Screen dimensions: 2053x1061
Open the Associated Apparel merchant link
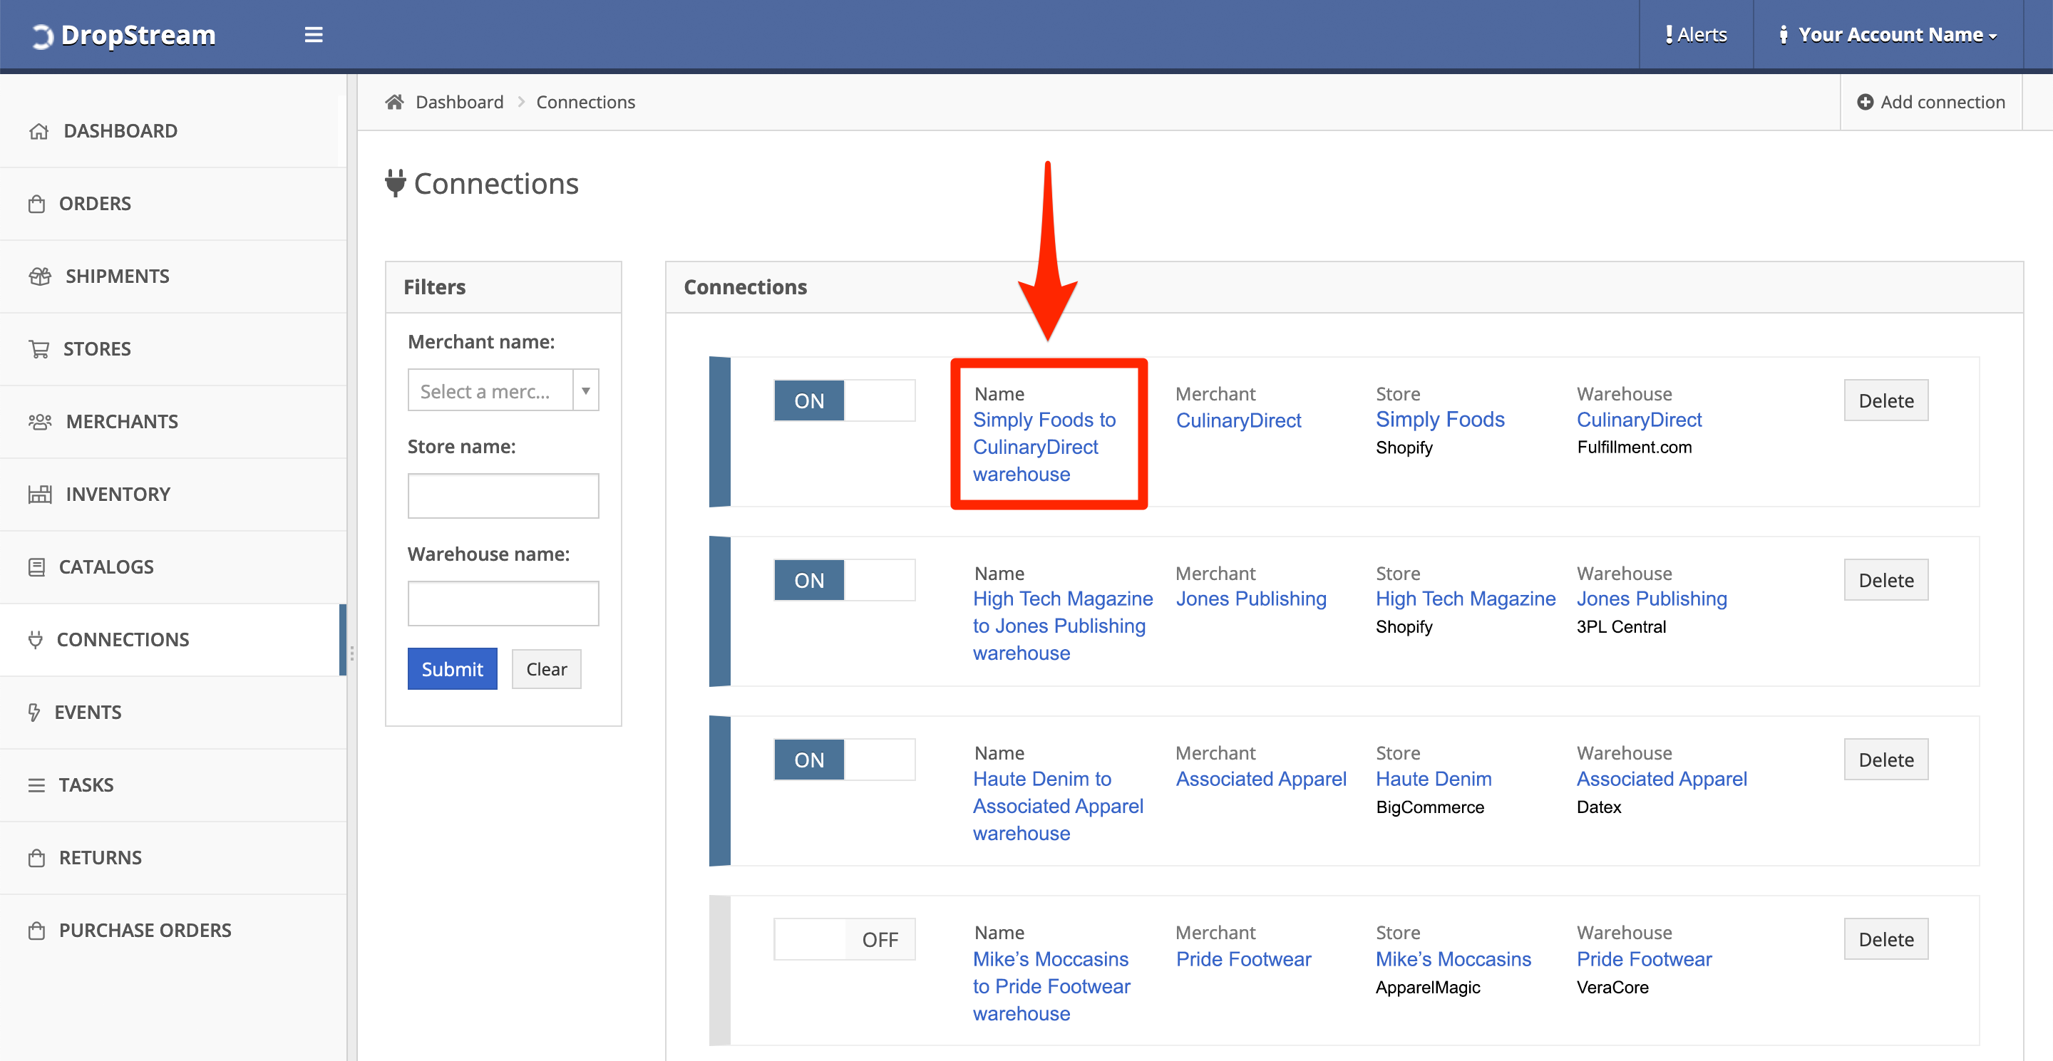click(1261, 779)
